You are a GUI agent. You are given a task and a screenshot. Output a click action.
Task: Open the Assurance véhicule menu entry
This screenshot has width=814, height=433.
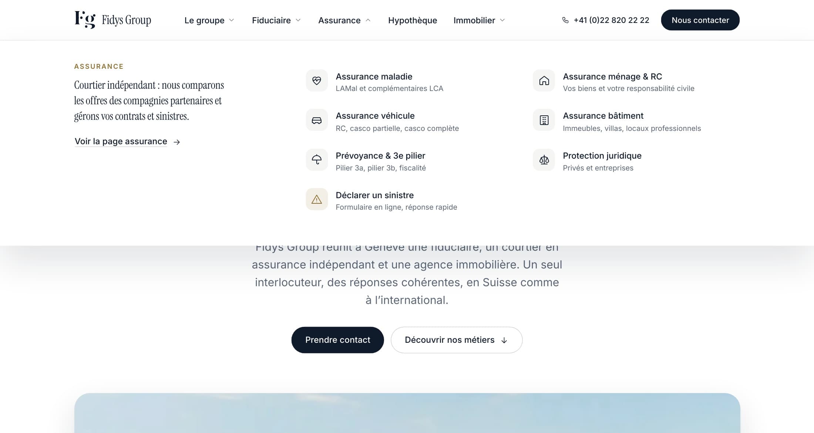383,121
